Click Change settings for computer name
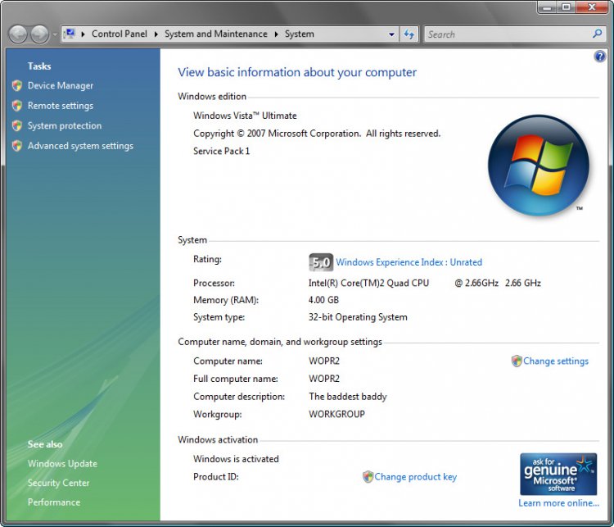614x527 pixels. coord(556,361)
